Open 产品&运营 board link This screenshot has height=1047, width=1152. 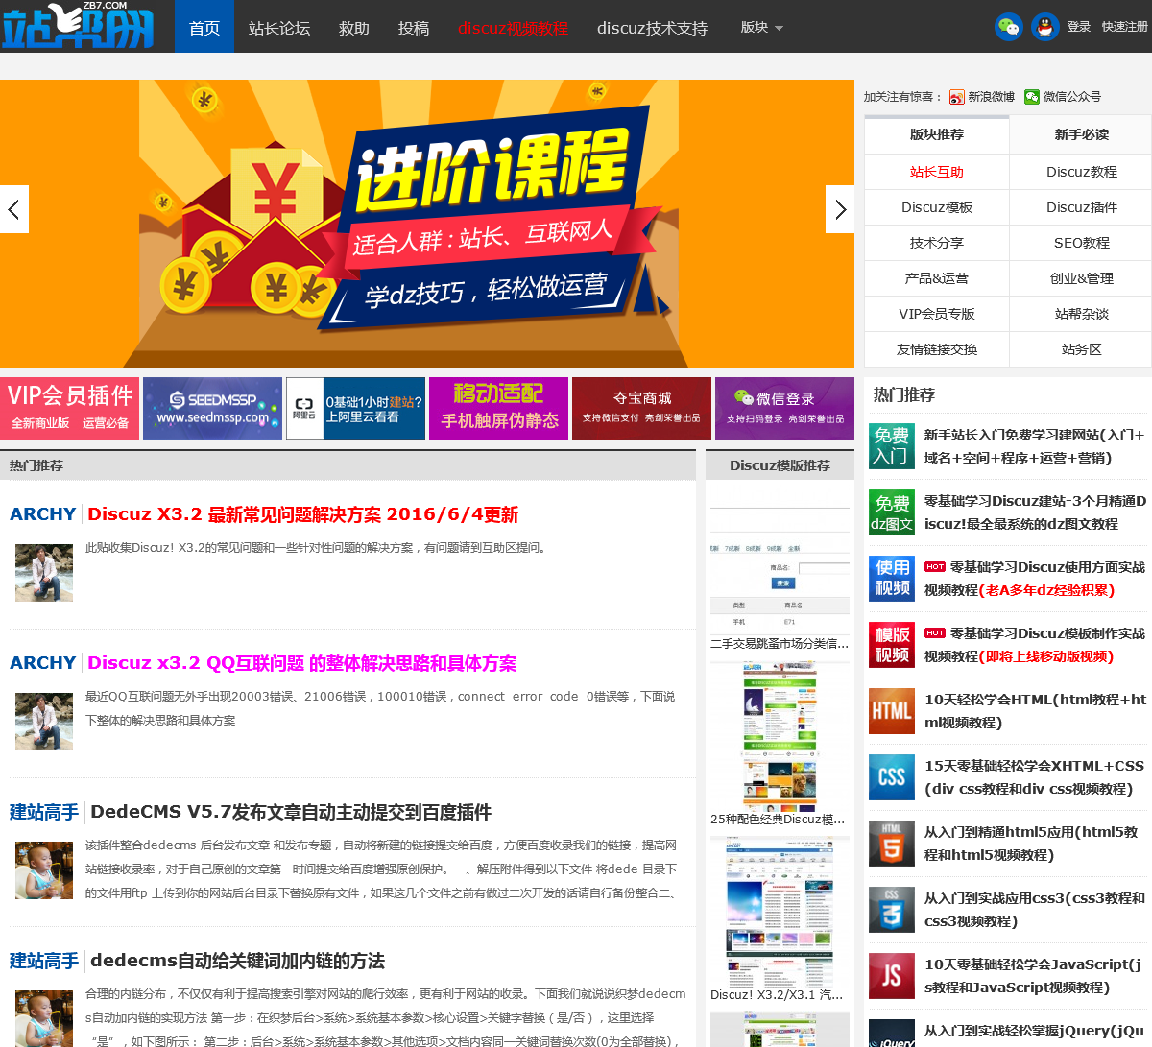pyautogui.click(x=937, y=278)
